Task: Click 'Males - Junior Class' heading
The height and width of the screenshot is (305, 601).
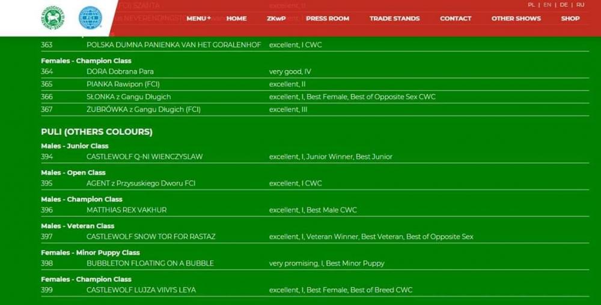Action: (x=75, y=146)
